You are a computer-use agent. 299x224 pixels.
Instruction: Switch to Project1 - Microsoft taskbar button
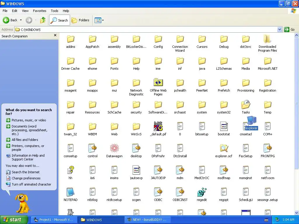(54, 220)
